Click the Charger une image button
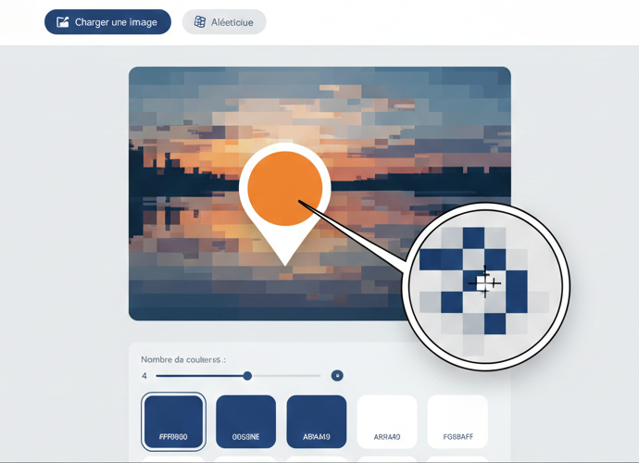Screen dimensions: 639x463 point(107,22)
